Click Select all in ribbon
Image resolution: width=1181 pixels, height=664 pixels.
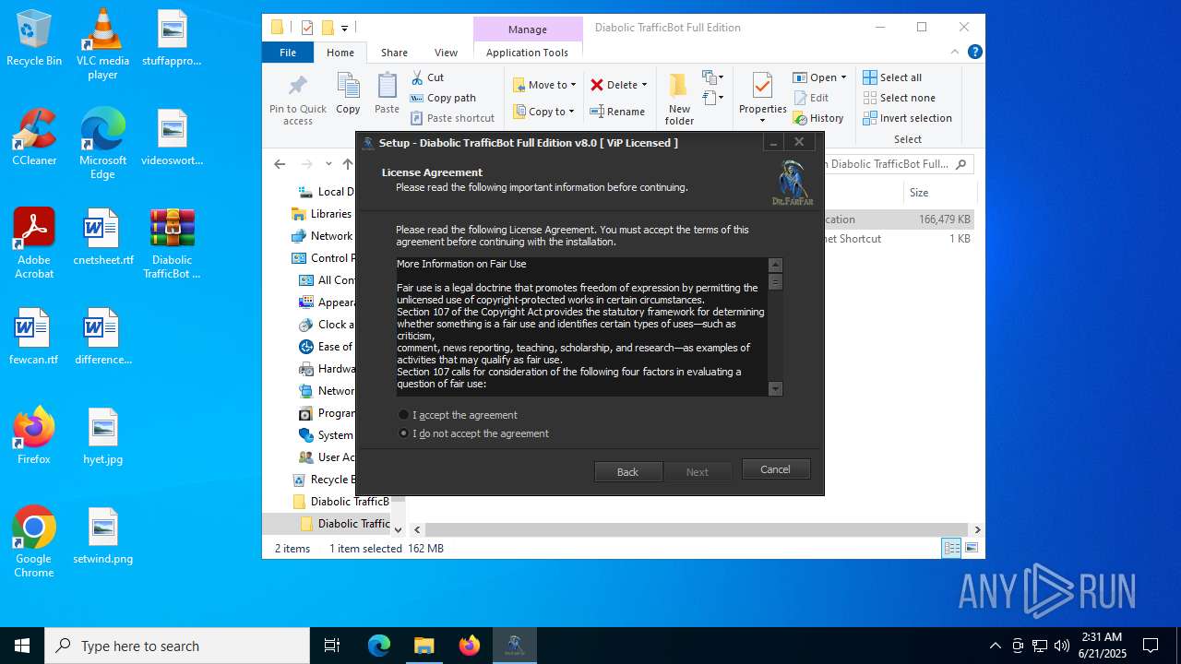[x=892, y=77]
